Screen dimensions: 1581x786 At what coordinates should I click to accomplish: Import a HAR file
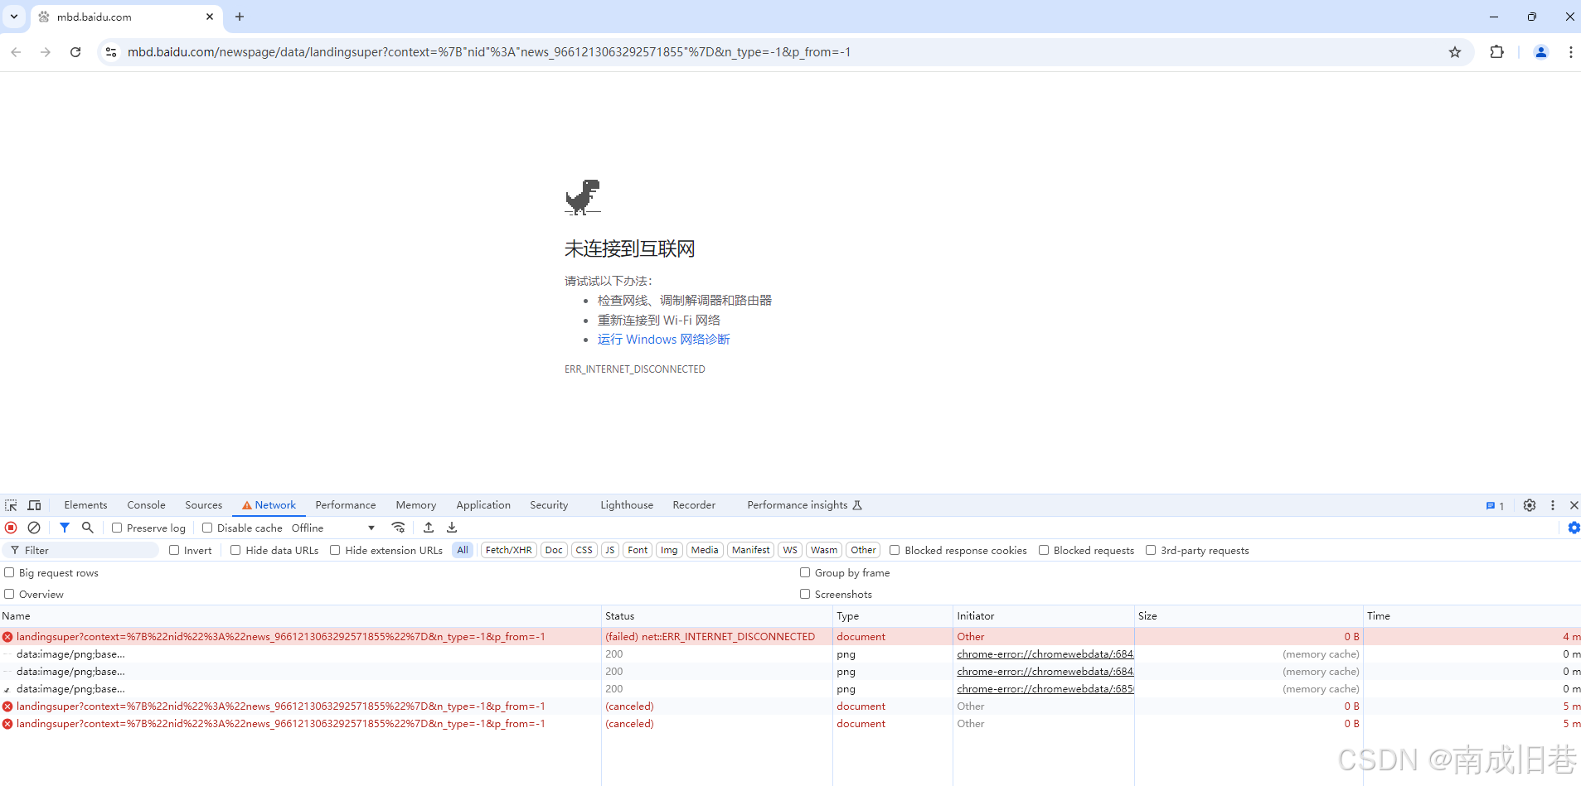coord(429,528)
